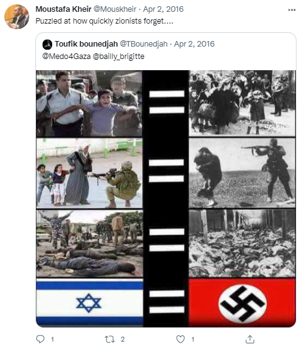
Task: Click the @Mouskheir handle
Action: click(x=115, y=9)
